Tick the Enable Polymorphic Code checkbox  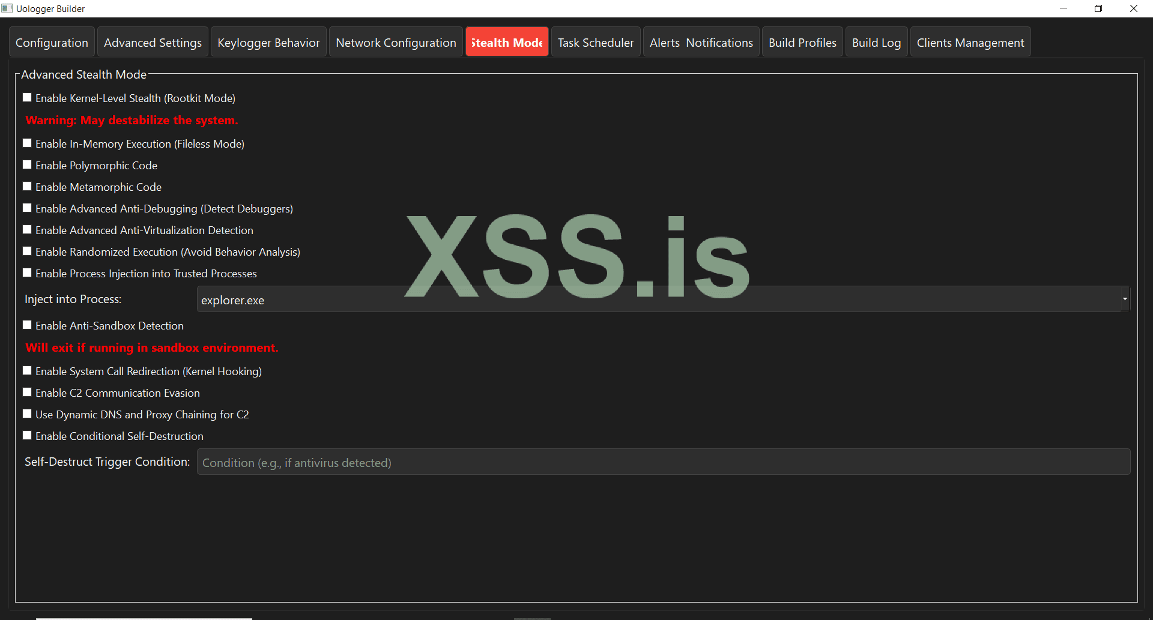pos(27,164)
